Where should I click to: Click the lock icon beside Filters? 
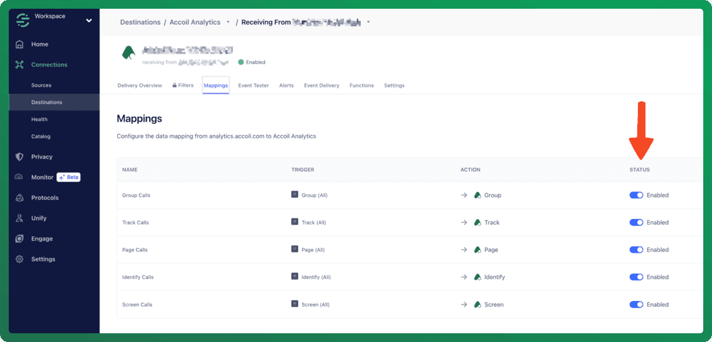point(174,85)
